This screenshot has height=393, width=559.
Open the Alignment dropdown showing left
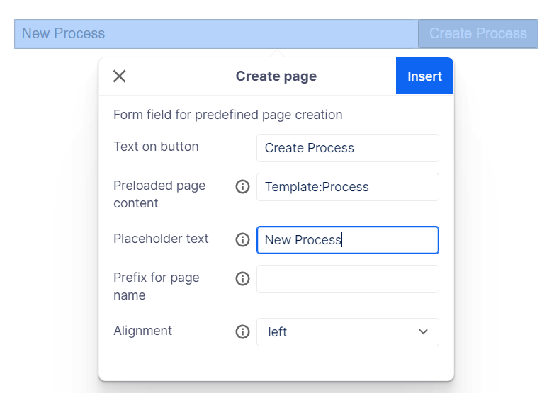pyautogui.click(x=347, y=332)
